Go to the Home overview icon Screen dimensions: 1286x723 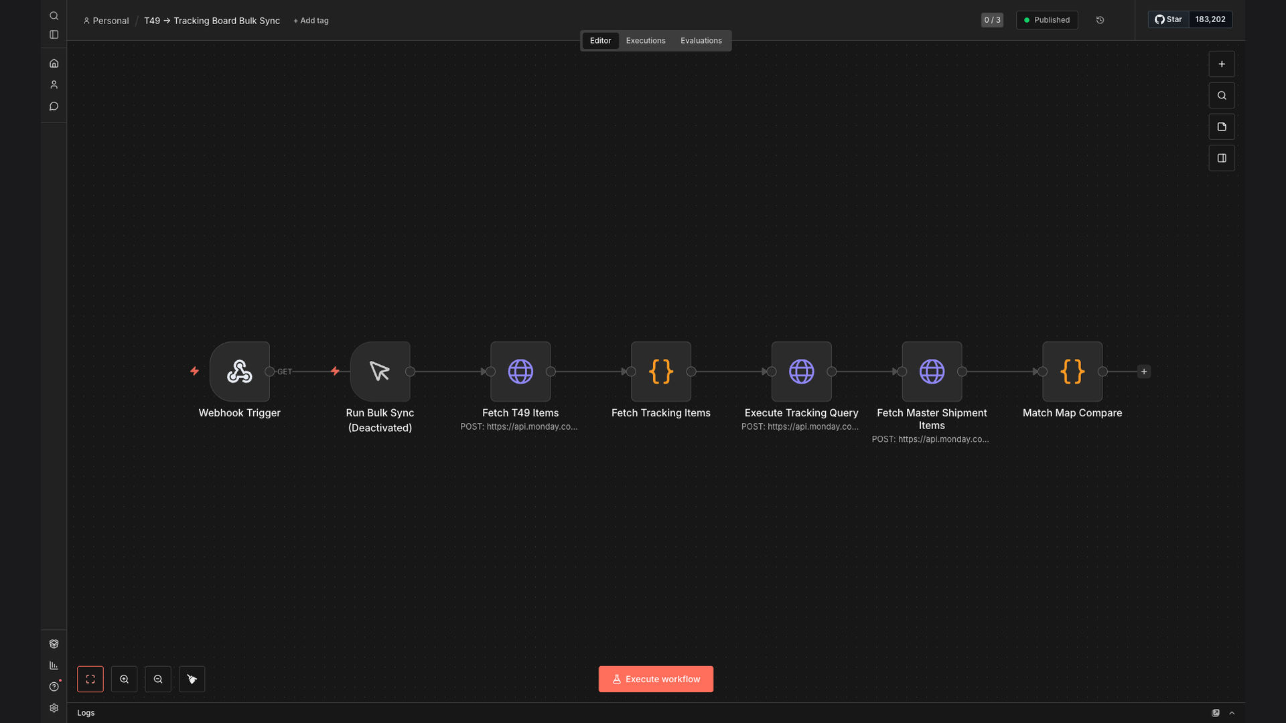[54, 64]
